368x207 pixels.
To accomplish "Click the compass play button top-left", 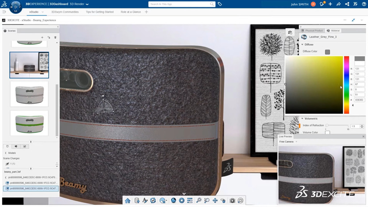I will pyautogui.click(x=16, y=7).
